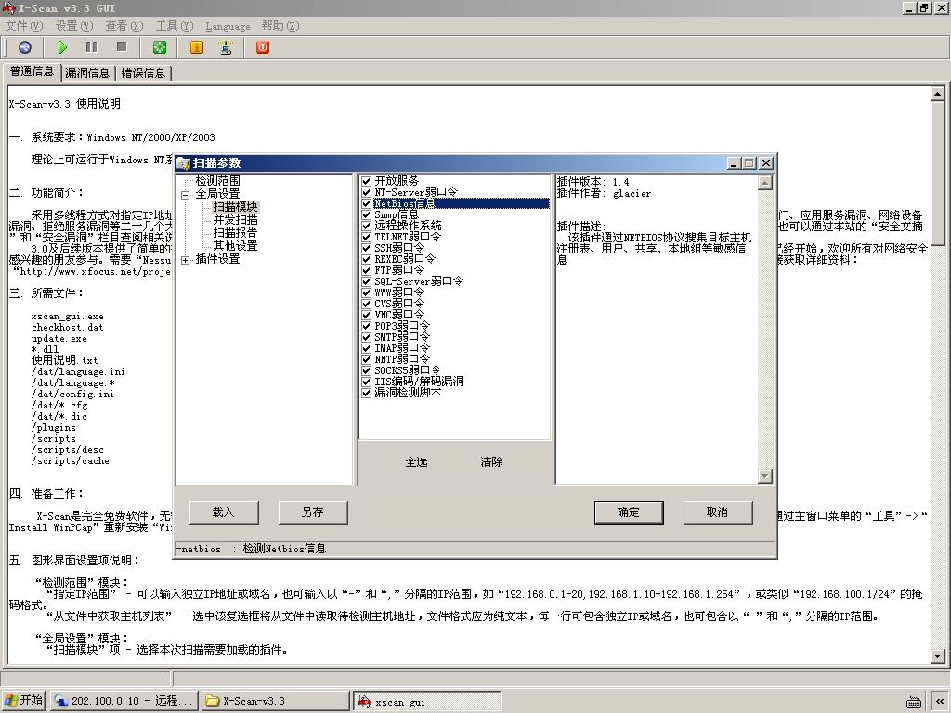The width and height of the screenshot is (951, 713).
Task: Pause the scan using the toolbar pause icon
Action: coord(92,47)
